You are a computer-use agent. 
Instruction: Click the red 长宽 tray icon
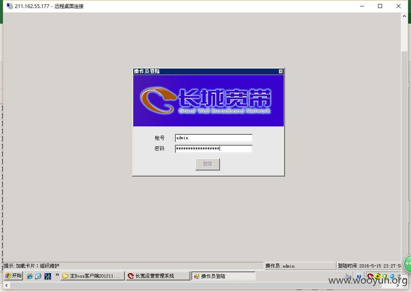pos(370,276)
